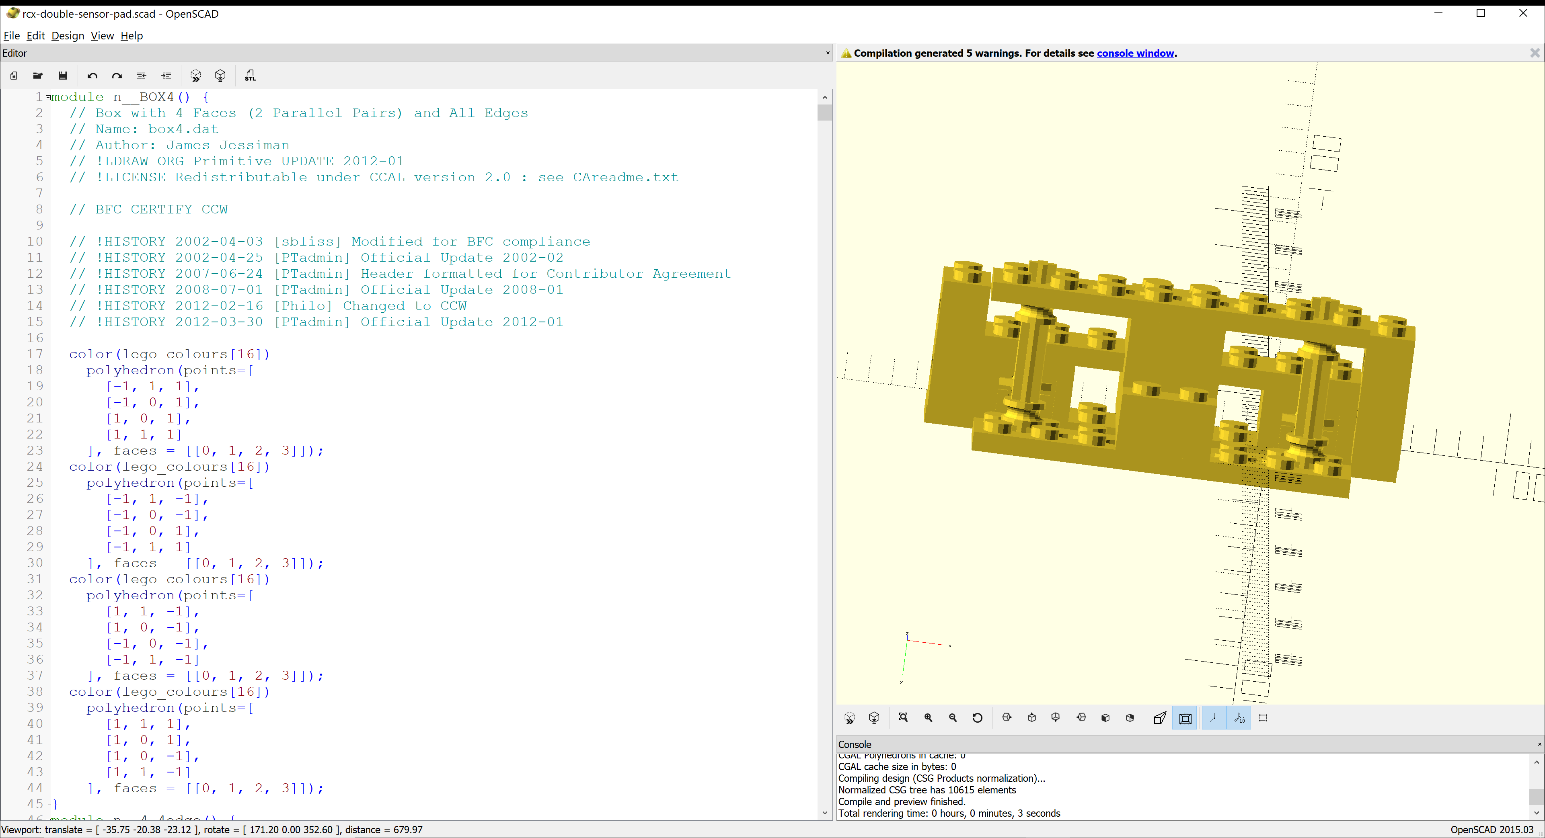The width and height of the screenshot is (1545, 838).
Task: Click editor vertical scrollbar down arrow
Action: click(825, 813)
